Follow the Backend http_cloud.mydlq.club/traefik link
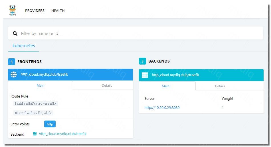271x147 pixels. [62, 134]
